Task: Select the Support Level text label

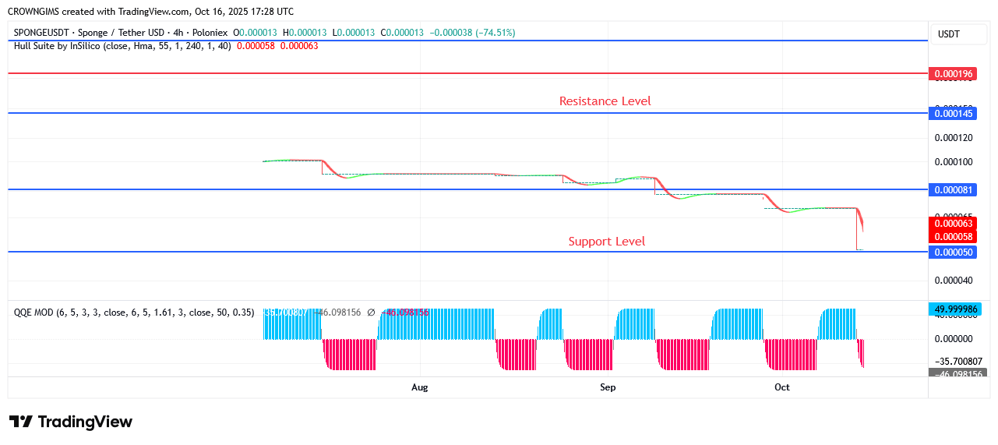Action: click(x=606, y=242)
